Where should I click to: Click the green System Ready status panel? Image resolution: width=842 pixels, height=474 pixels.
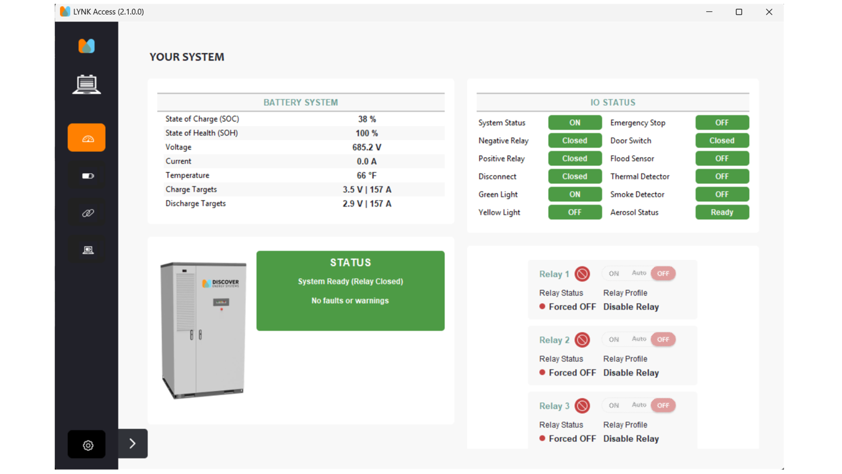(350, 291)
